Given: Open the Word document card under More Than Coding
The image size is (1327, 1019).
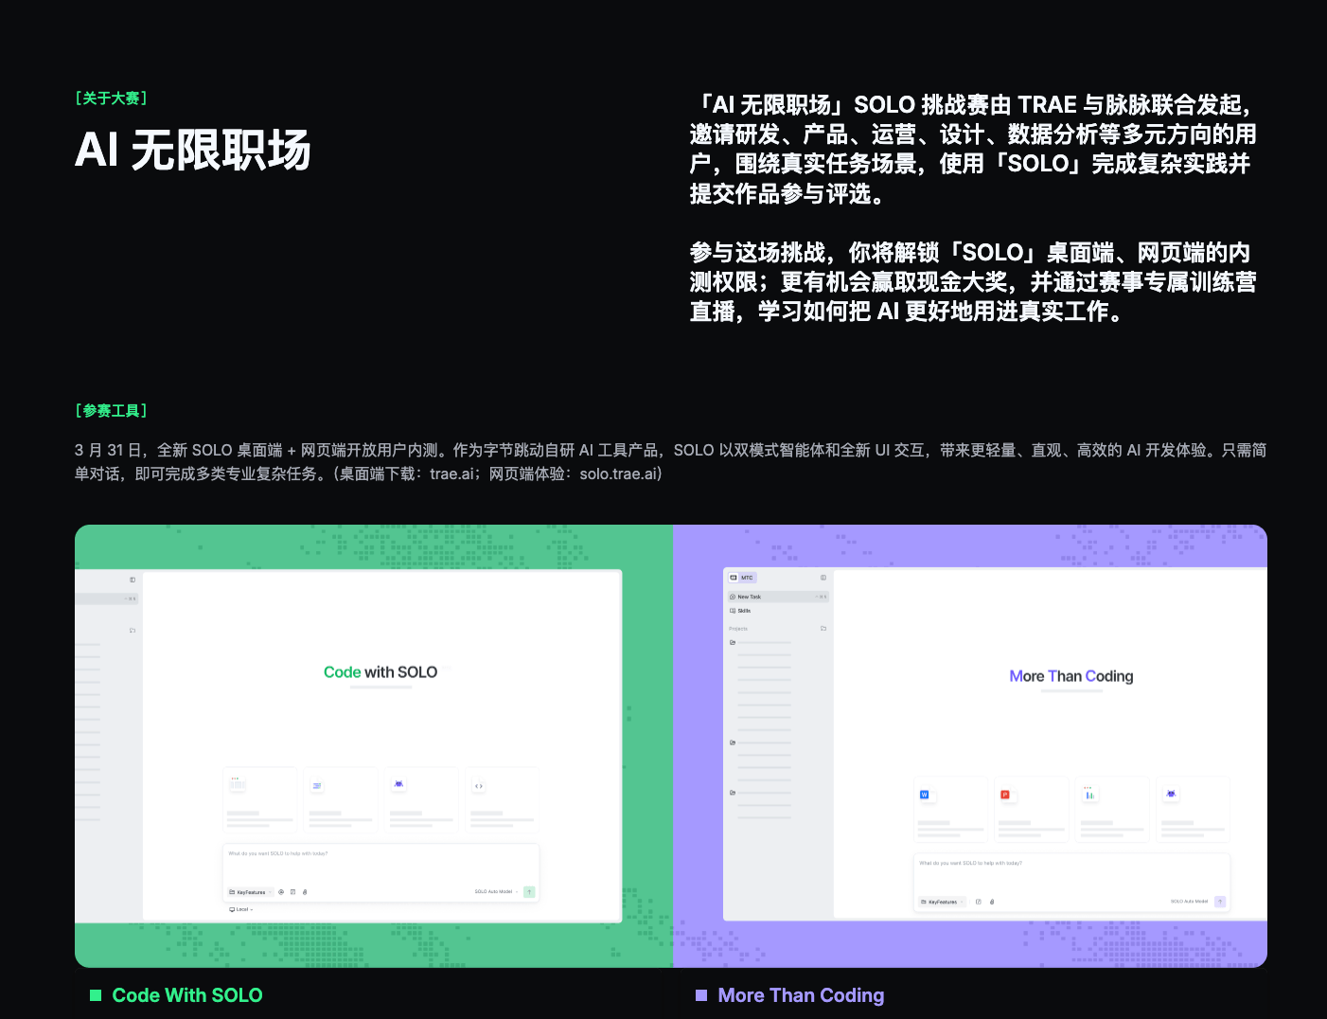Looking at the screenshot, I should 951,810.
